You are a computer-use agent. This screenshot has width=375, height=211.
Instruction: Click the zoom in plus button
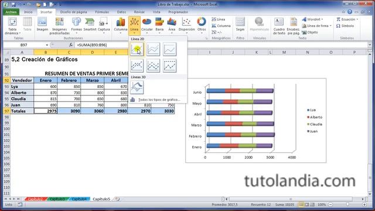pyautogui.click(x=364, y=205)
